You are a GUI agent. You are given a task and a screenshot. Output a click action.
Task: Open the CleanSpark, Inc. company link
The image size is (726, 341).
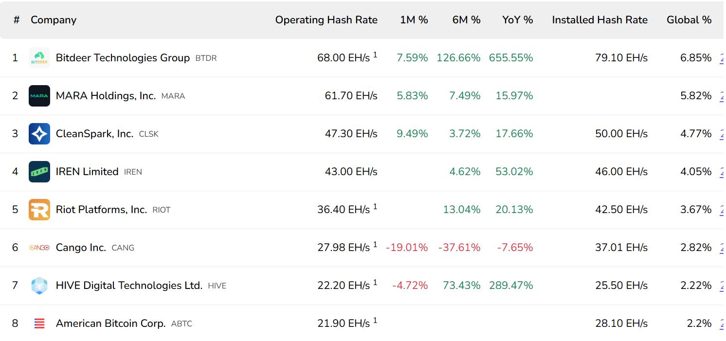pos(94,134)
